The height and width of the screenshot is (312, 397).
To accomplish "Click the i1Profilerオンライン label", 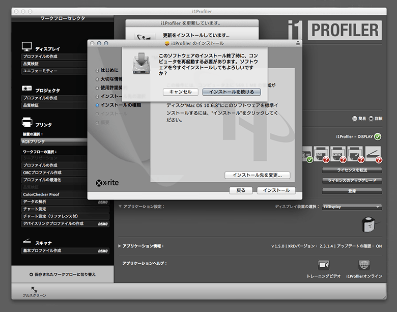I will tap(364, 276).
